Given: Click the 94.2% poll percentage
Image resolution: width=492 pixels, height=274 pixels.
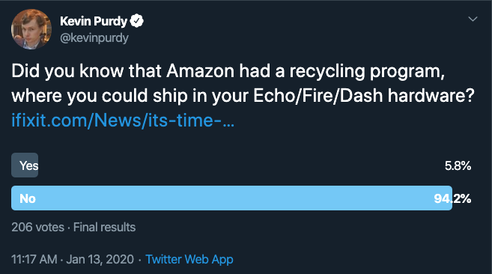Looking at the screenshot, I should pyautogui.click(x=452, y=198).
